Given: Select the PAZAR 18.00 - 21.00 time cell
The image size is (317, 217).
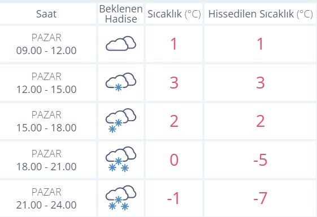Looking at the screenshot, I should tap(46, 160).
